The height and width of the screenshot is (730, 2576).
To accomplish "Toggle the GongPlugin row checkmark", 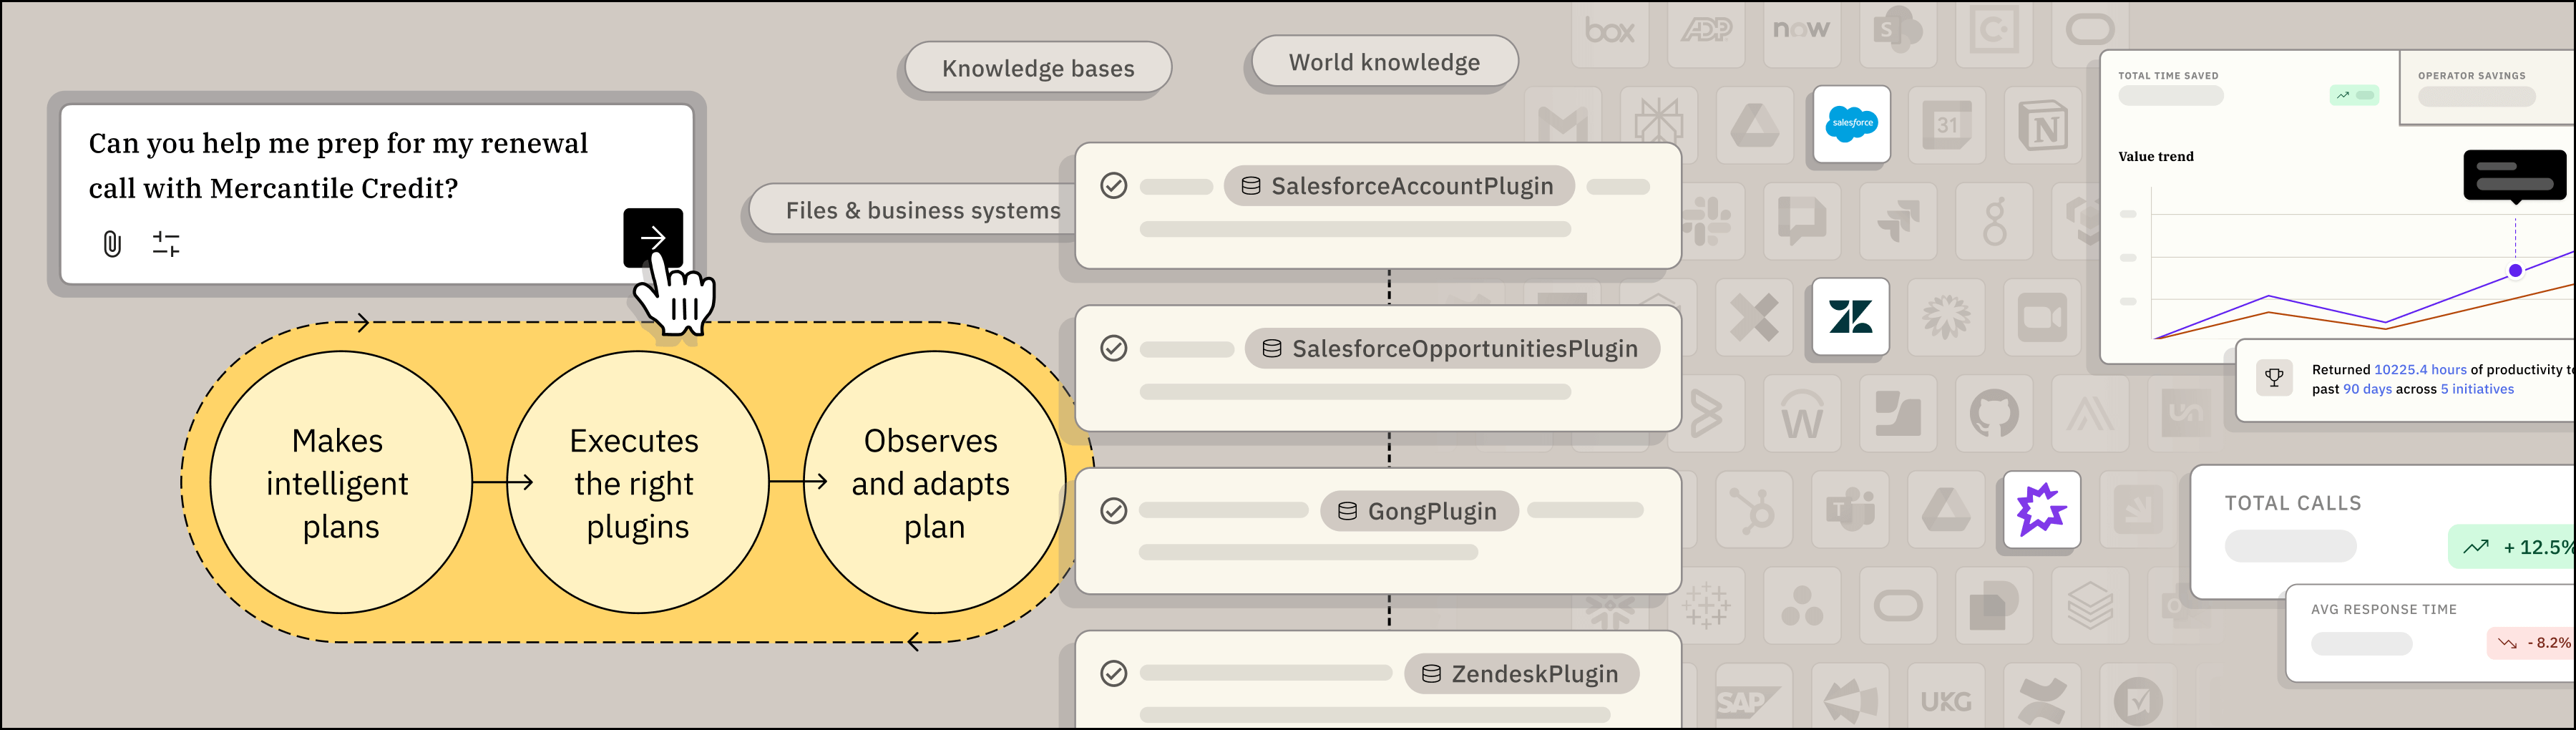I will coord(1113,511).
